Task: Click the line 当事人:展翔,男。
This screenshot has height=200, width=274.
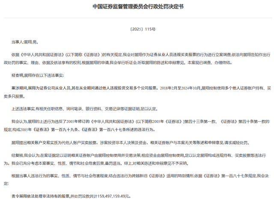Action: click(25, 42)
